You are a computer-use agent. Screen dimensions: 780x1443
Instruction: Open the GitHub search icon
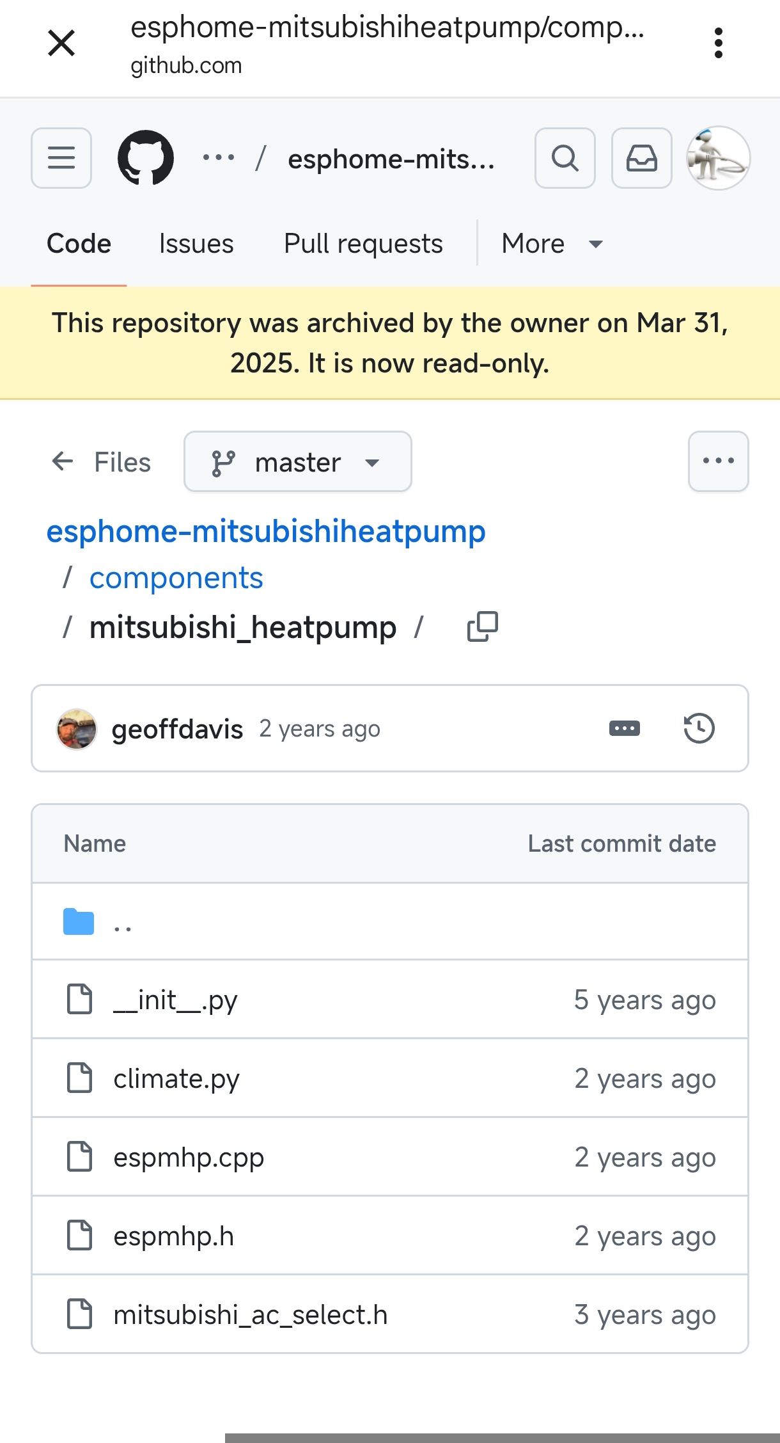[x=565, y=157]
